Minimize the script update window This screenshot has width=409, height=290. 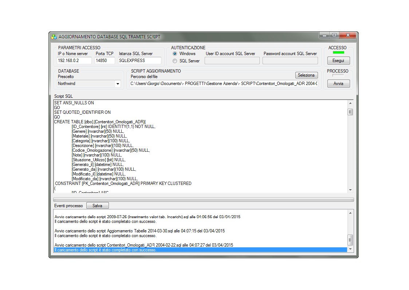click(x=325, y=35)
